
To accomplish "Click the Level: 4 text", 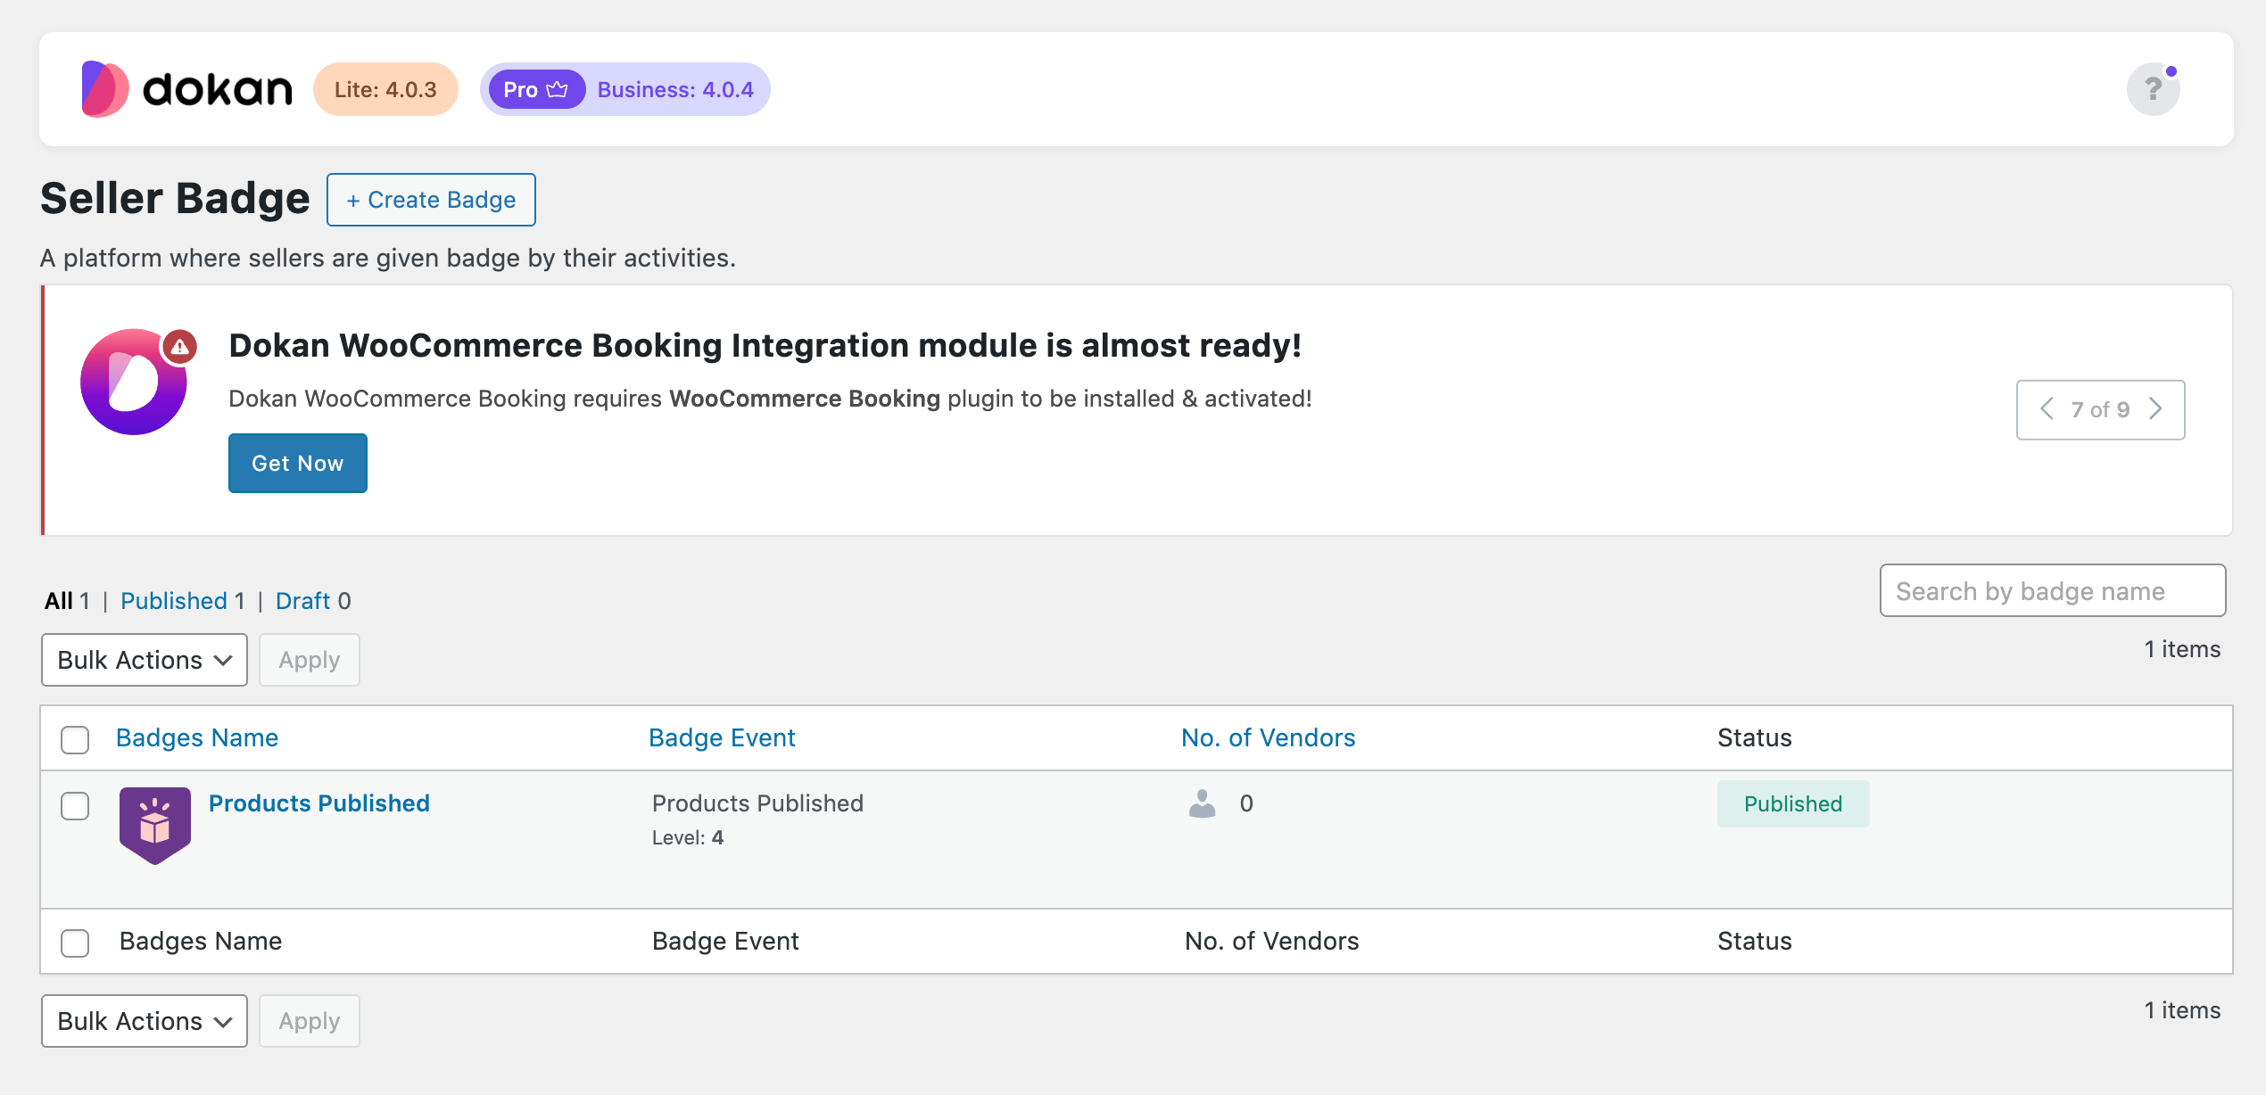I will click(x=688, y=837).
